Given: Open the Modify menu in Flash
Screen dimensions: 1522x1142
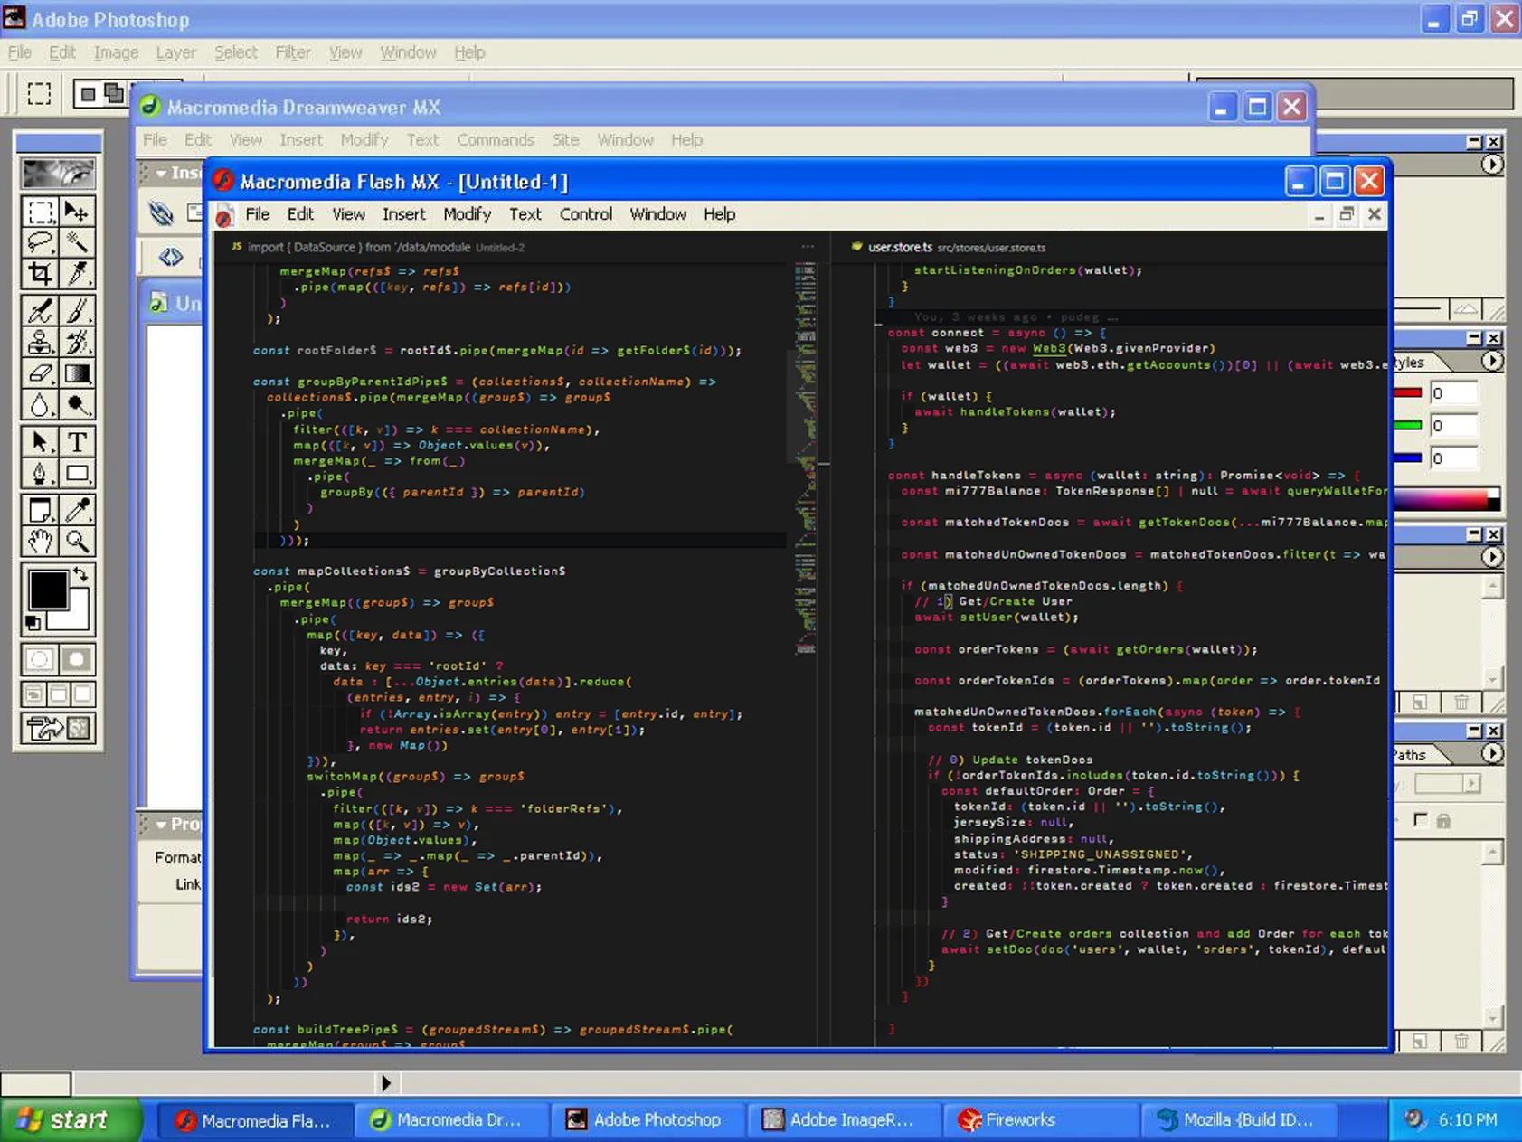Looking at the screenshot, I should tap(467, 214).
